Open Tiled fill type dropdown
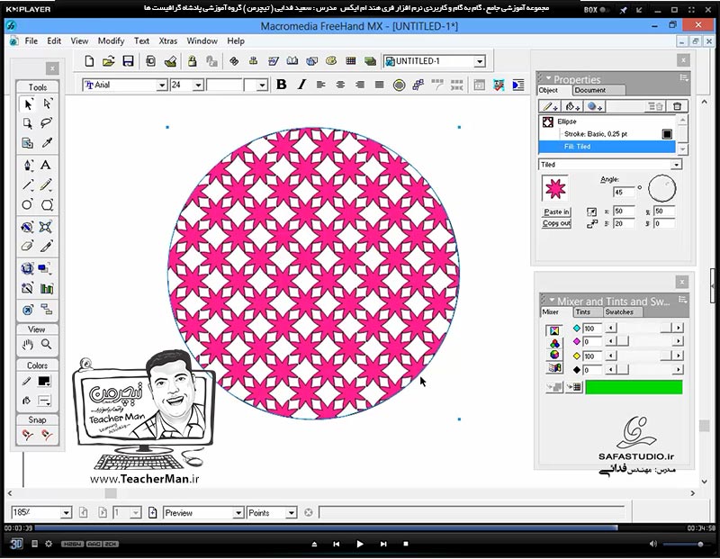 (677, 165)
